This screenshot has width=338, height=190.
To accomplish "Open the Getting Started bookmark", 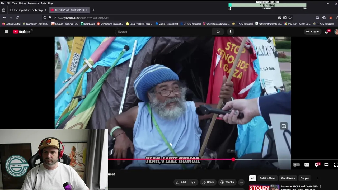I will click(x=11, y=24).
